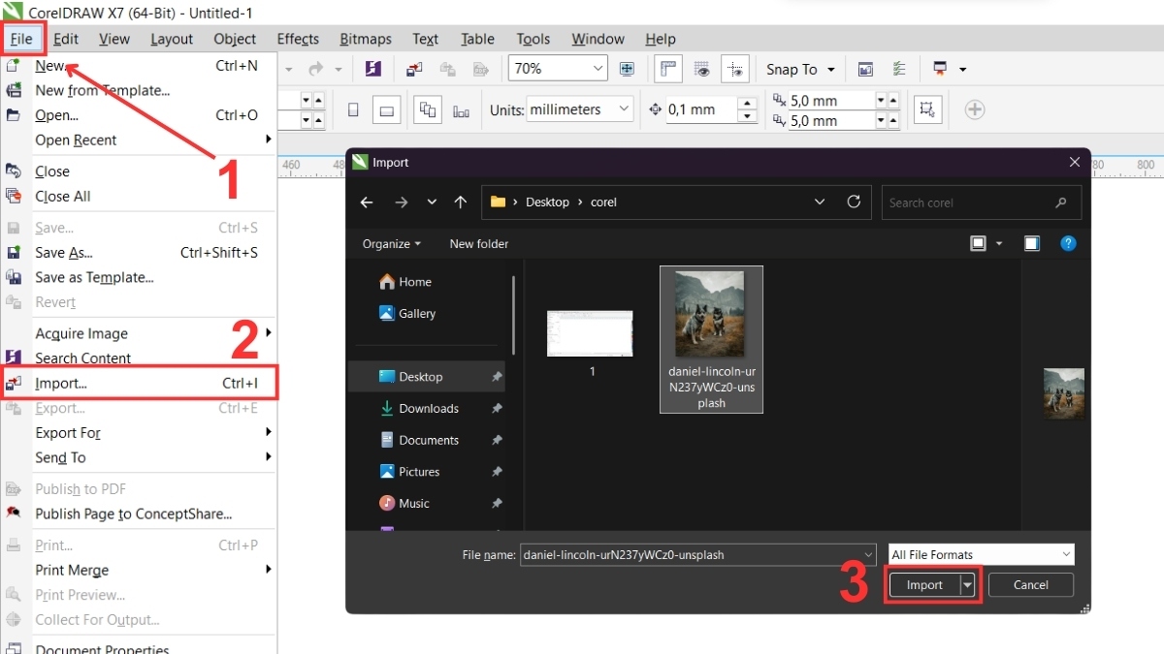Viewport: 1164px width, 654px height.
Task: Choose Import... from the File menu
Action: [x=140, y=383]
